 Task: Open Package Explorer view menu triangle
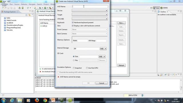pos(32,15)
